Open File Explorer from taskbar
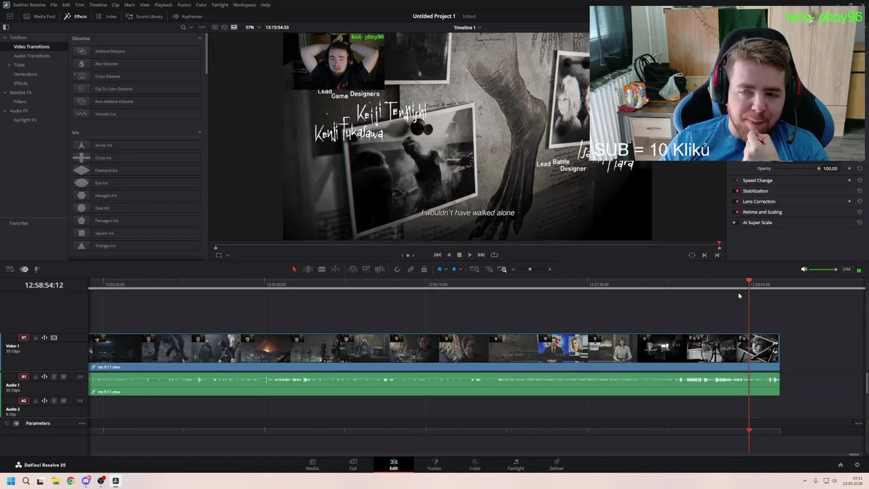 56,481
